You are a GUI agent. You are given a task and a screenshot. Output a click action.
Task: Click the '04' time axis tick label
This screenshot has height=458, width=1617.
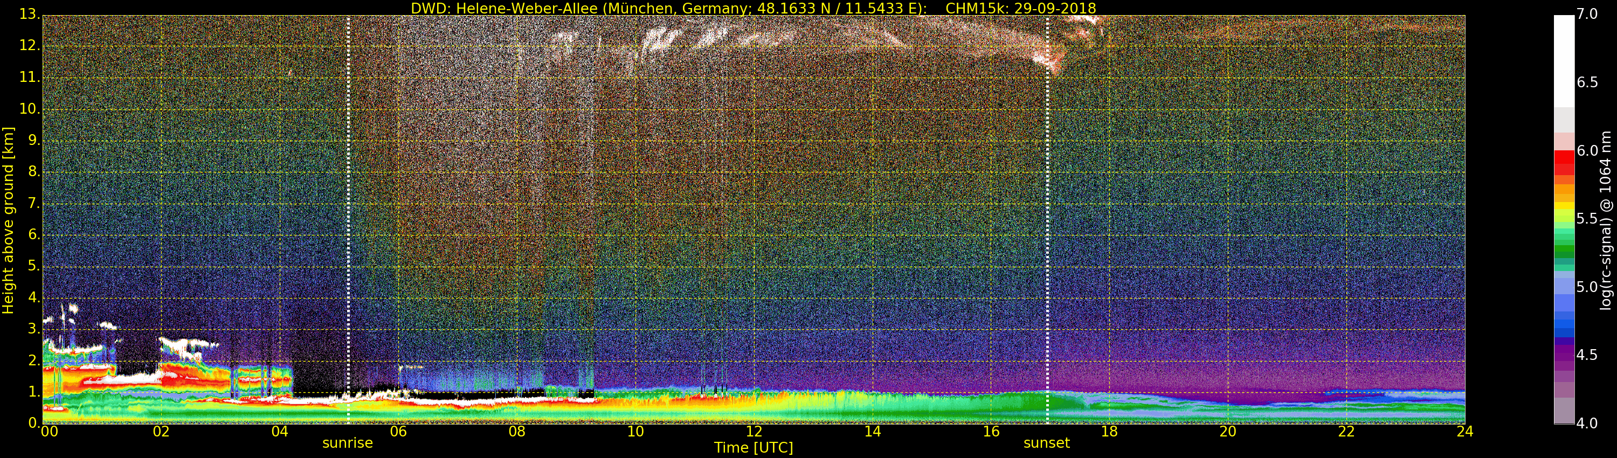pos(280,432)
